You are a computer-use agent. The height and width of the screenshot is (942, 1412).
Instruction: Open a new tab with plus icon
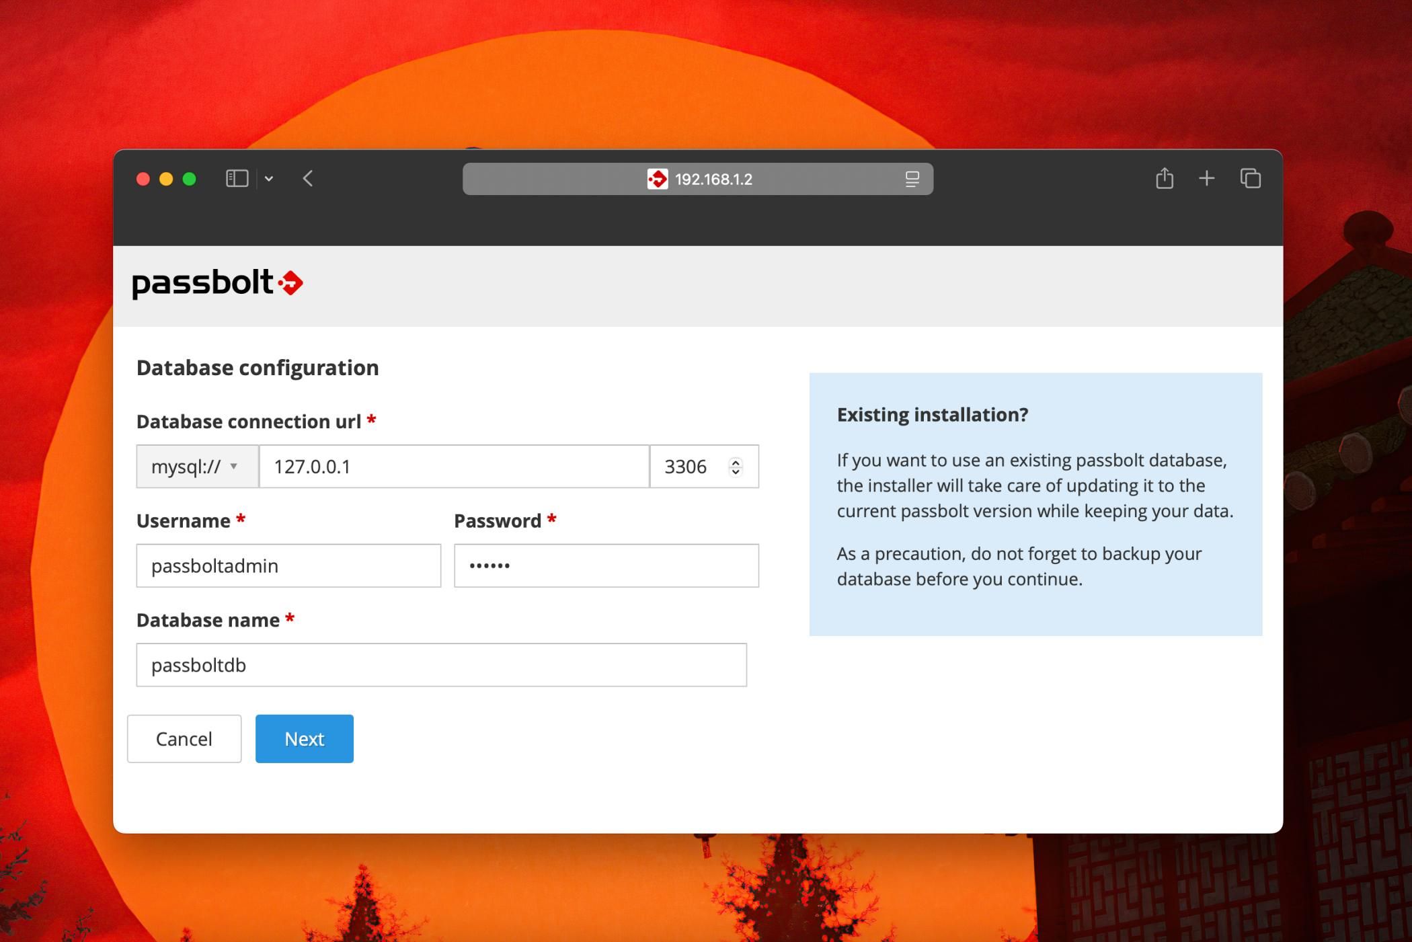coord(1207,179)
